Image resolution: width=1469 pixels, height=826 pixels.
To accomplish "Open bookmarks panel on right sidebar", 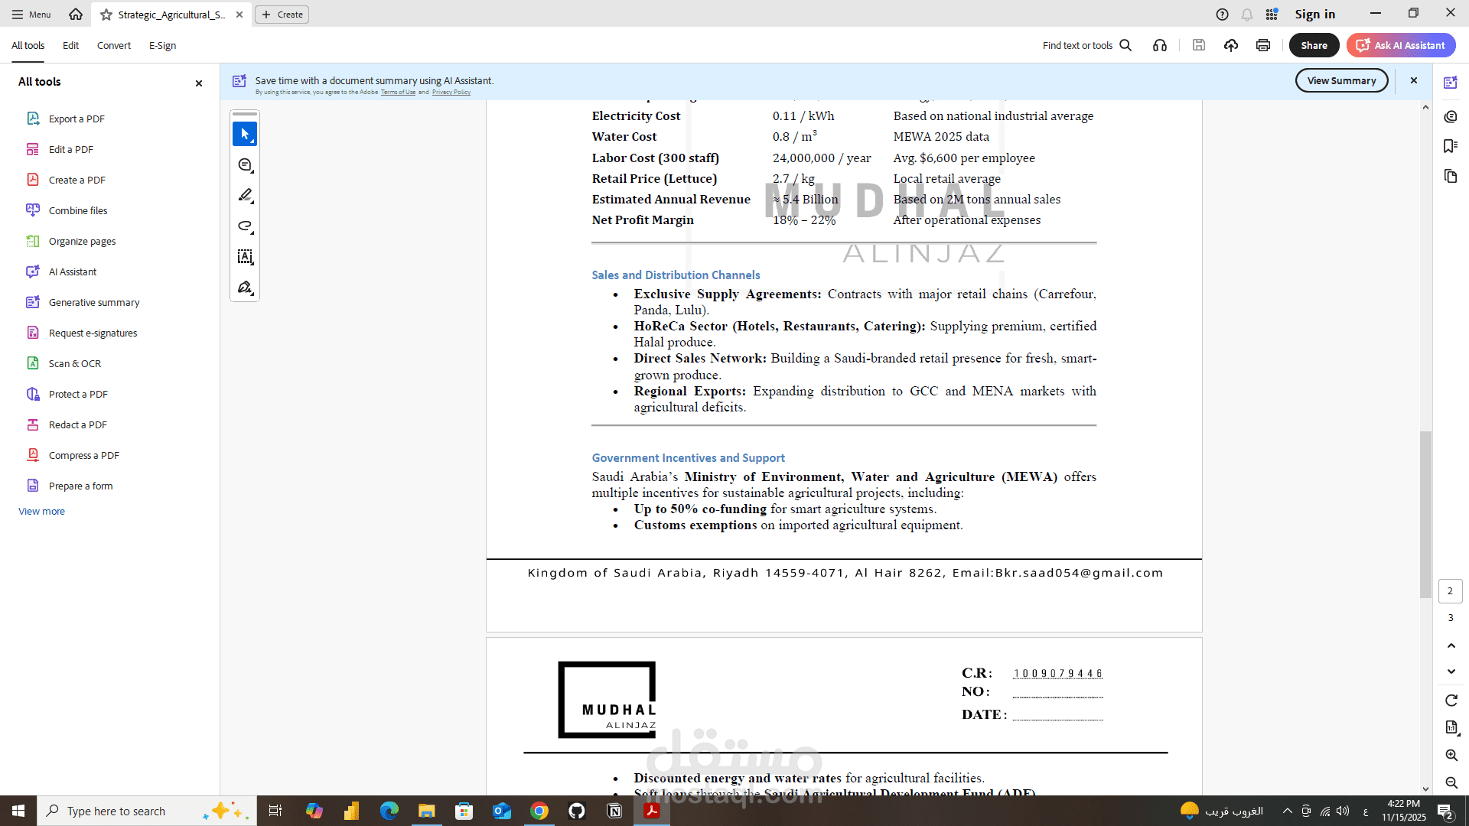I will [x=1451, y=146].
